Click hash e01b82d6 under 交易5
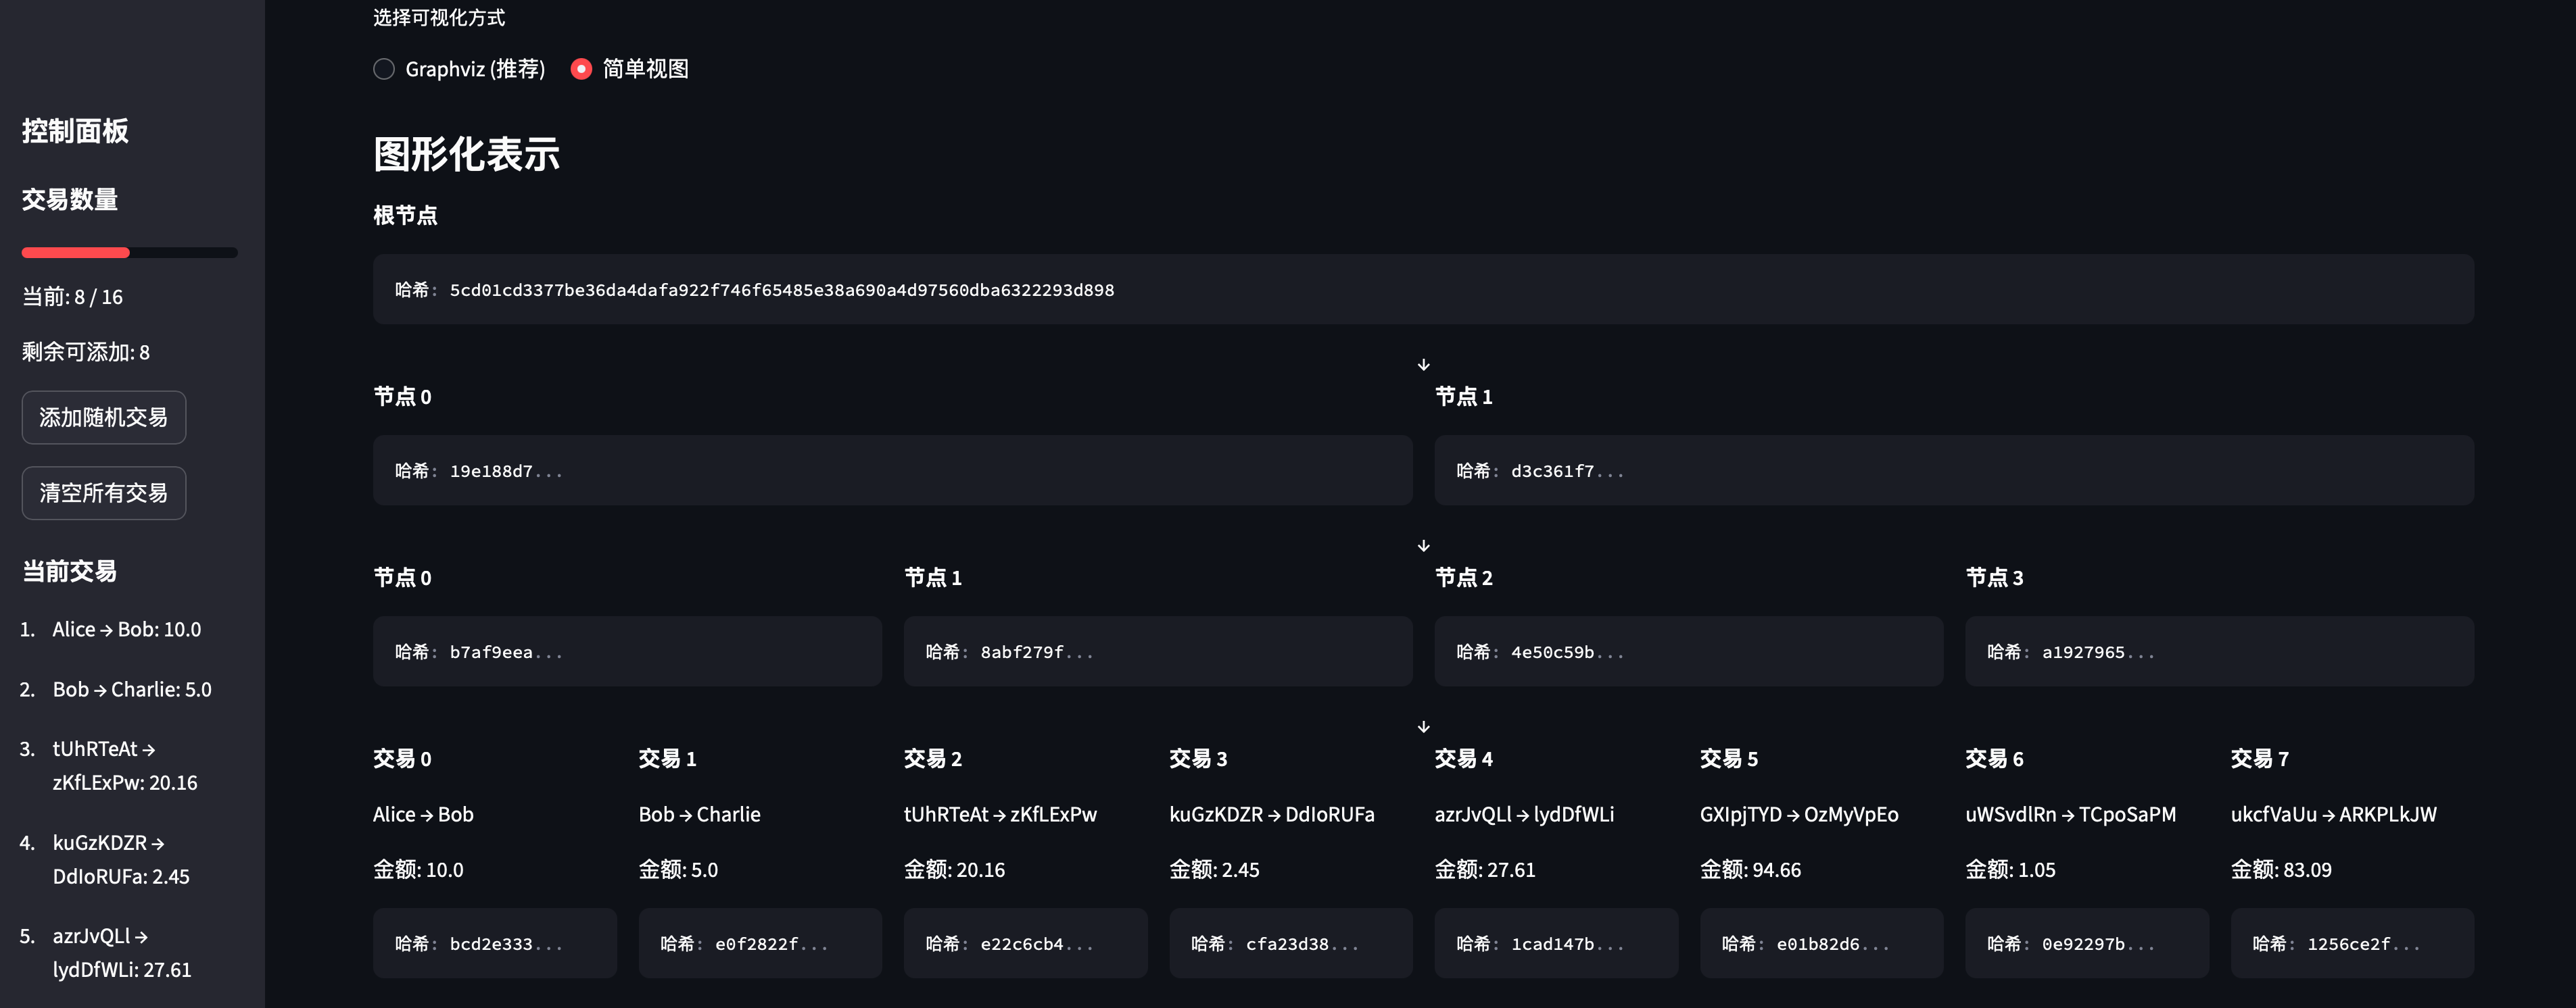2576x1008 pixels. point(1821,942)
